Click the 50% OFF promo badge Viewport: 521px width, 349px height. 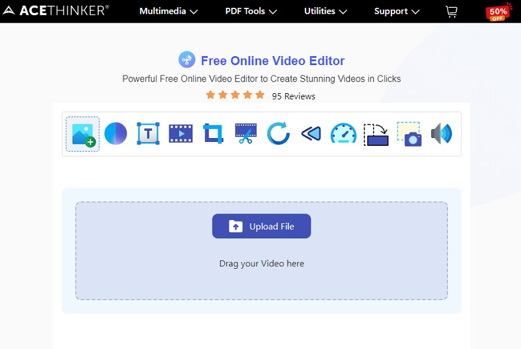[x=498, y=12]
